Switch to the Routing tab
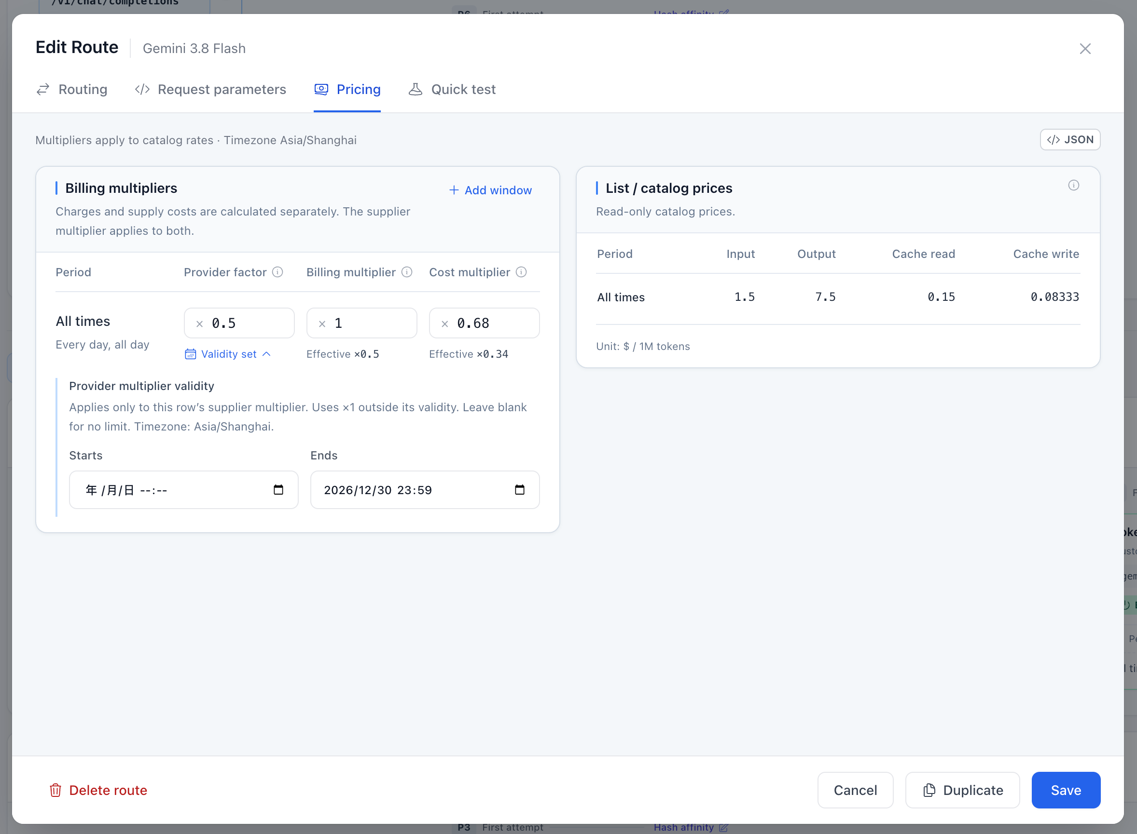 72,89
